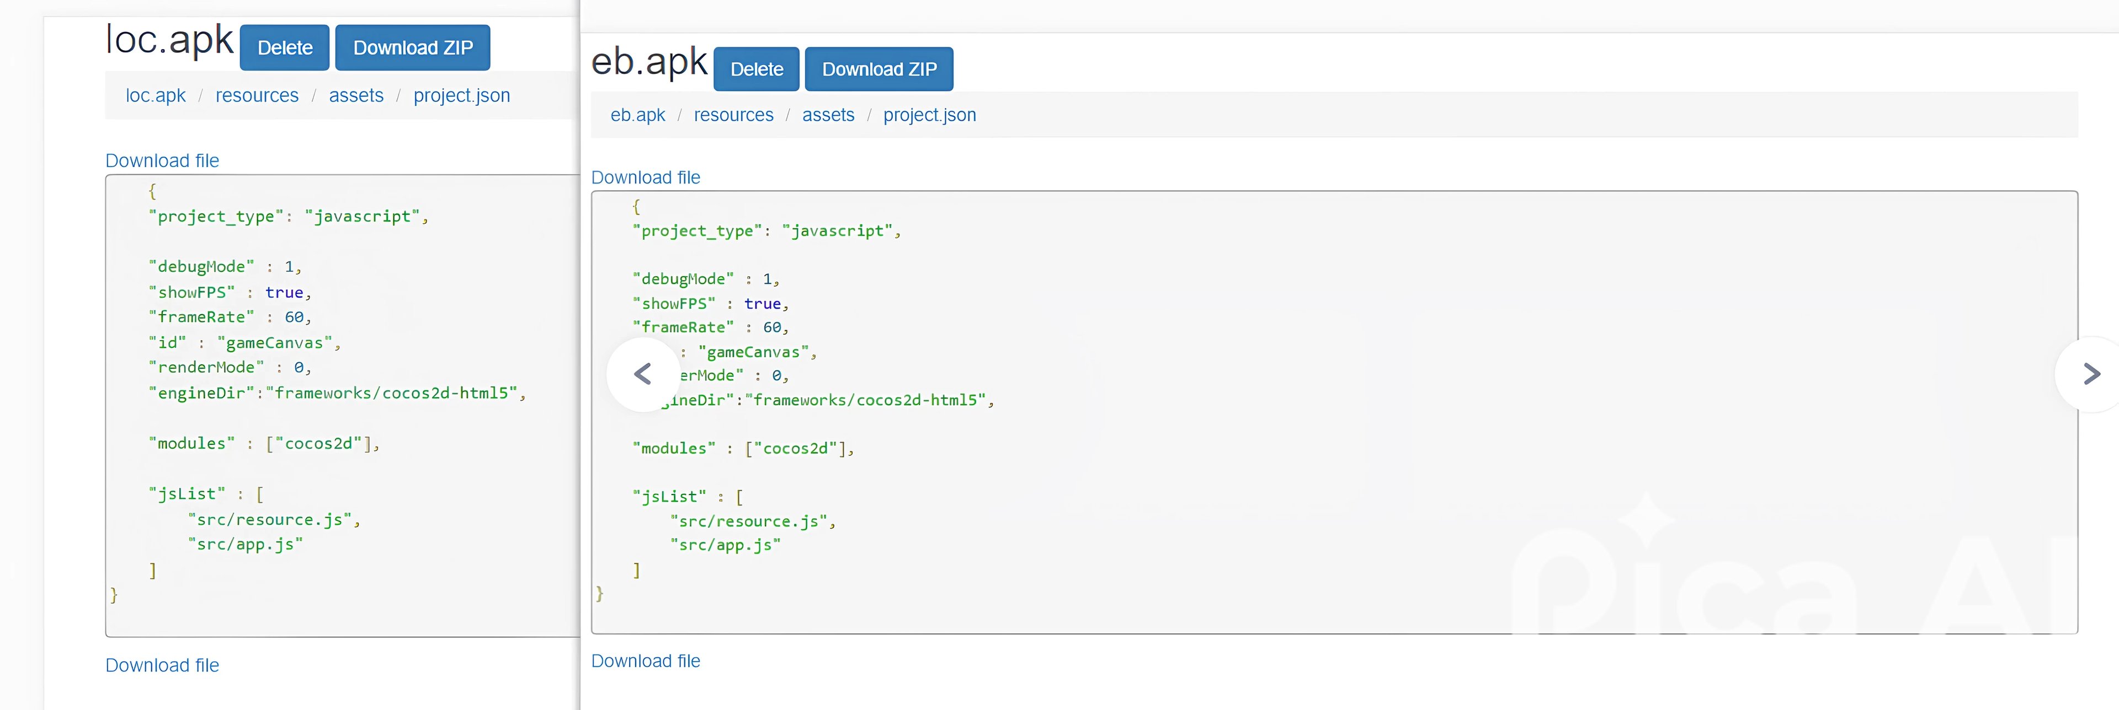Click top Download file link in eb.apk panel
Screen dimensions: 2119x710
[646, 177]
